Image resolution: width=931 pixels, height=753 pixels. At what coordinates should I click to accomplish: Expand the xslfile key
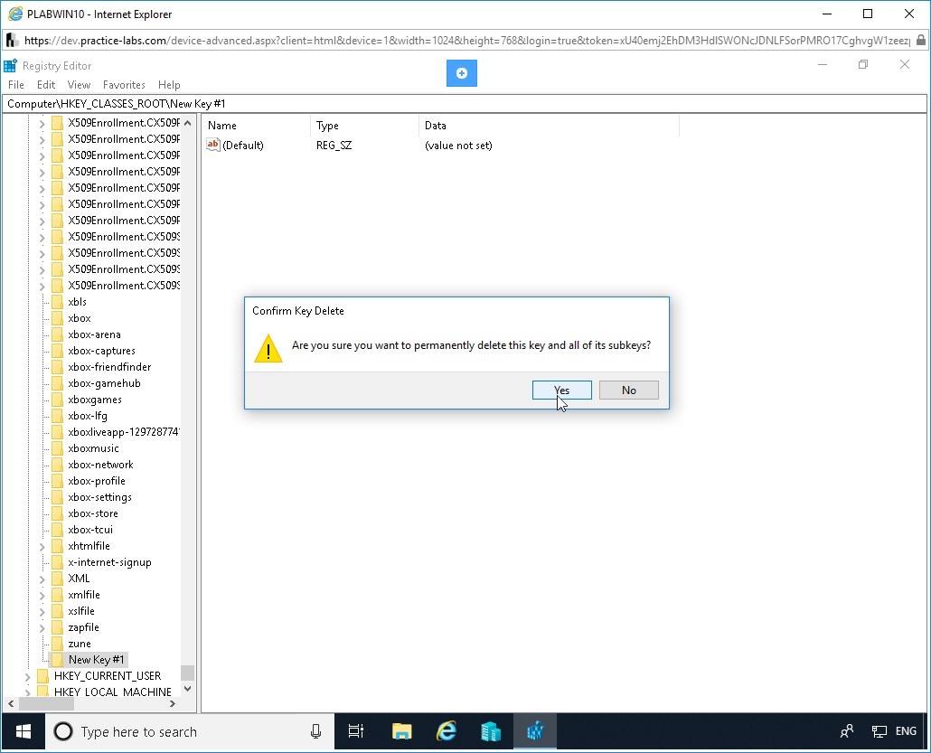click(42, 611)
